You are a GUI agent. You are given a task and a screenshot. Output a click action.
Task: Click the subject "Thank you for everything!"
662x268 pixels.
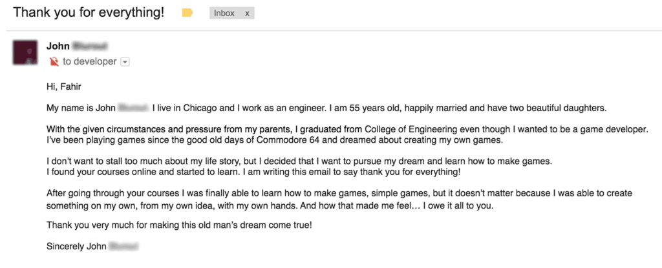(x=88, y=13)
